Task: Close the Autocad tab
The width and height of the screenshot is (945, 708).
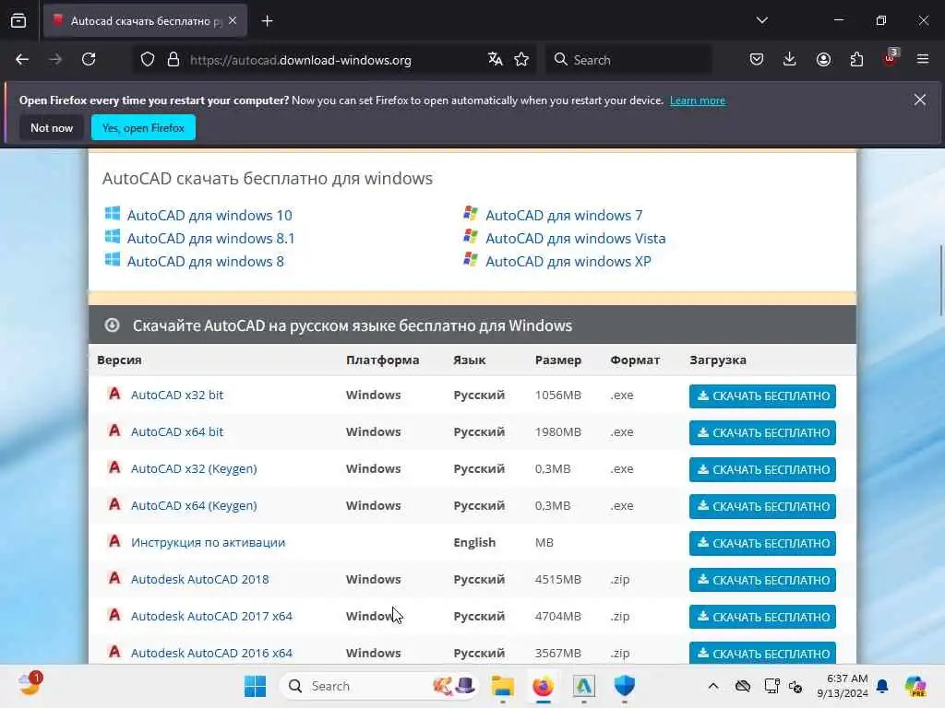Action: coord(233,20)
